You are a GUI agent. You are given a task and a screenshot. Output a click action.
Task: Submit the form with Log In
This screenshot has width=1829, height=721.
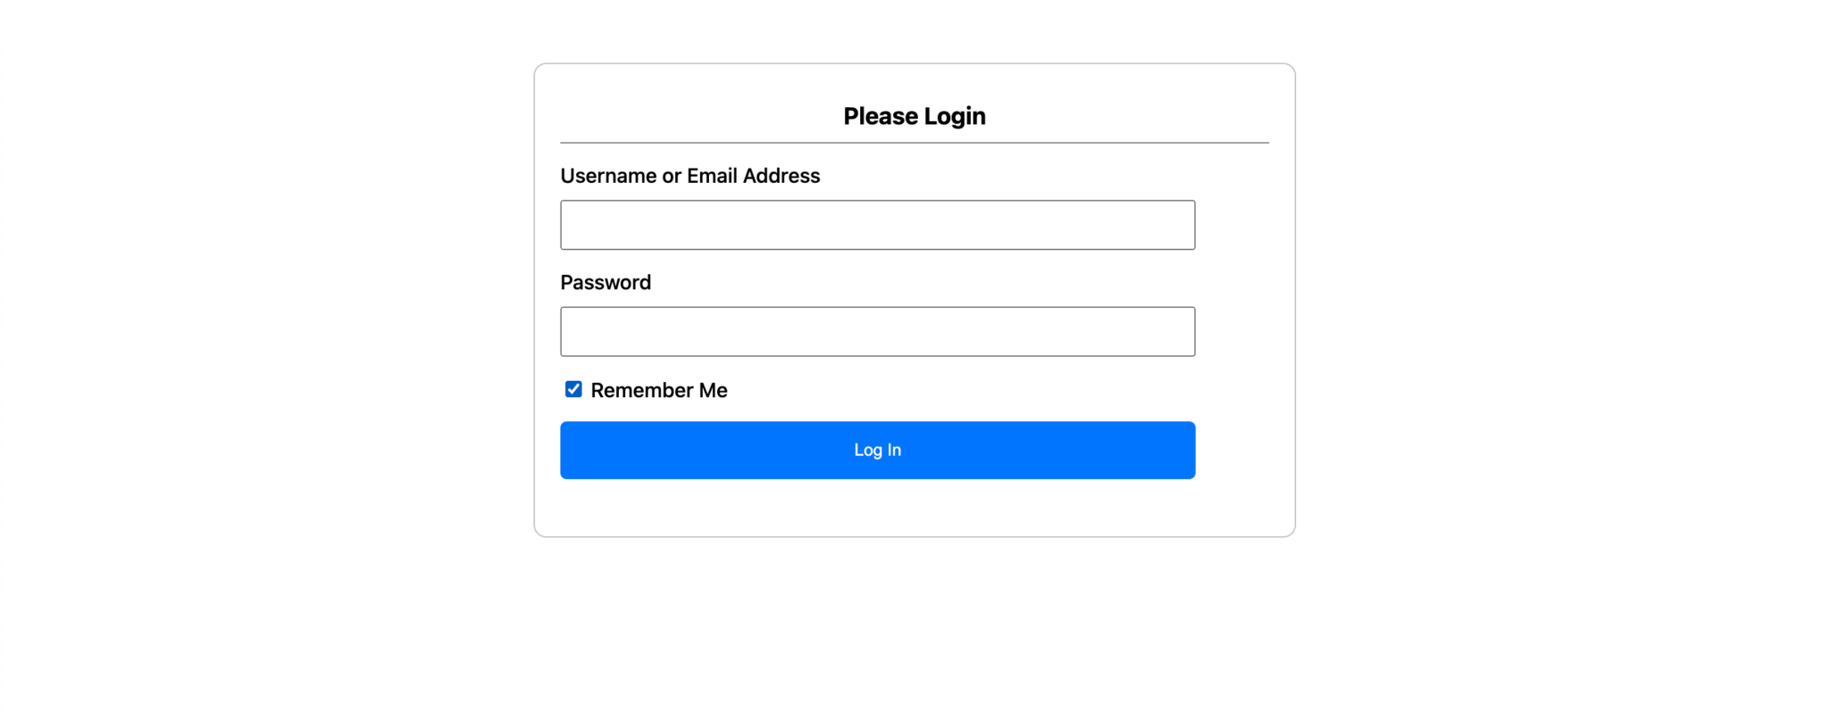click(877, 451)
